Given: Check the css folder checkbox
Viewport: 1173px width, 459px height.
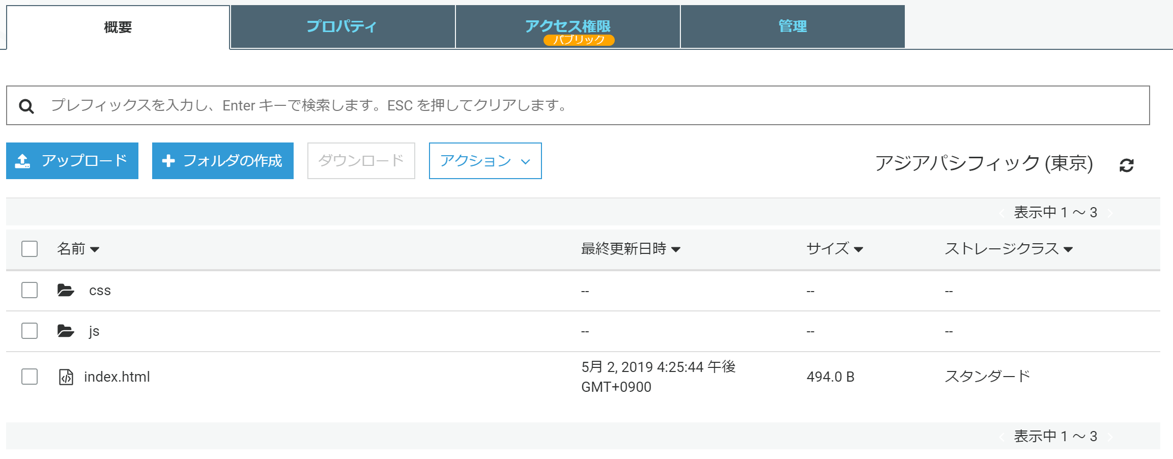Looking at the screenshot, I should tap(30, 291).
